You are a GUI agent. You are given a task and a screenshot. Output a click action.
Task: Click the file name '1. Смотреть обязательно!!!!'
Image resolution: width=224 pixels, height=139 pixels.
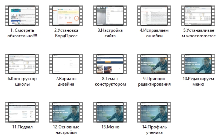22,33
